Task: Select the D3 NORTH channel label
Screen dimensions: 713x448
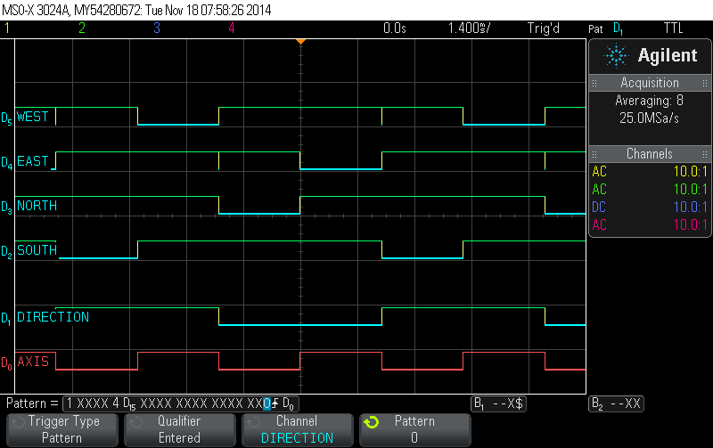Action: click(37, 206)
